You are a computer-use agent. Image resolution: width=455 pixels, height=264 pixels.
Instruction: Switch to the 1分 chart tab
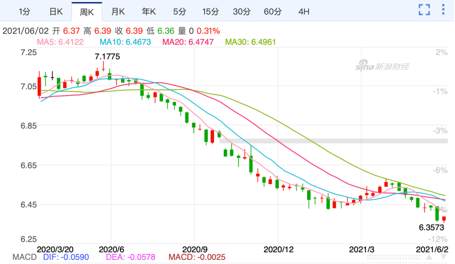click(25, 11)
